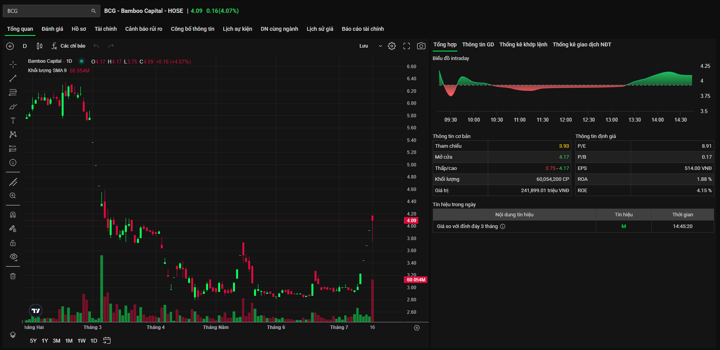This screenshot has width=720, height=350.
Task: Open Công bố thông tin tab
Action: 192,29
